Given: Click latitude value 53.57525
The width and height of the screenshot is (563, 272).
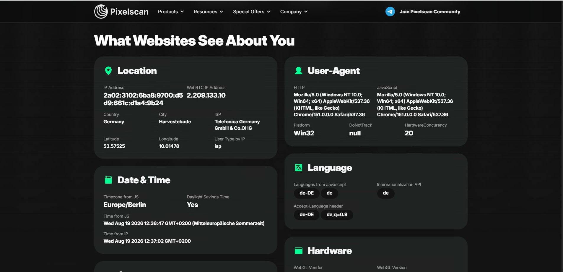Looking at the screenshot, I should point(114,146).
